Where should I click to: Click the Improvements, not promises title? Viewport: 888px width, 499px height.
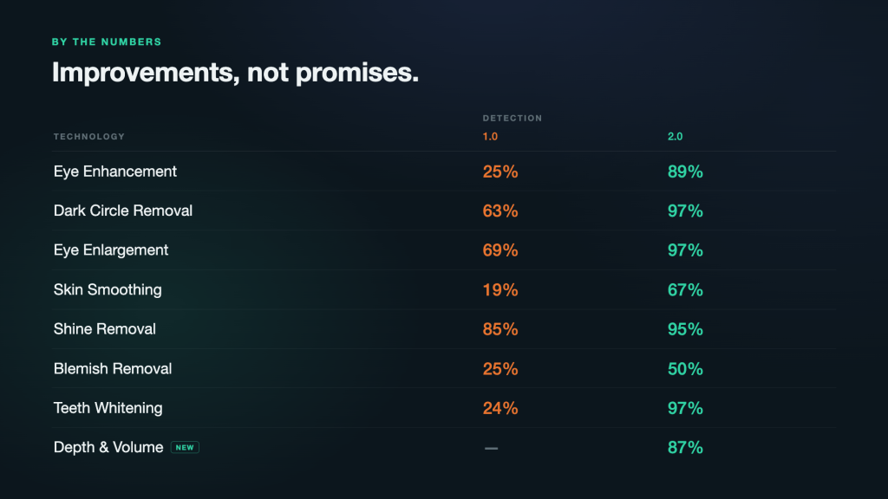pyautogui.click(x=236, y=73)
